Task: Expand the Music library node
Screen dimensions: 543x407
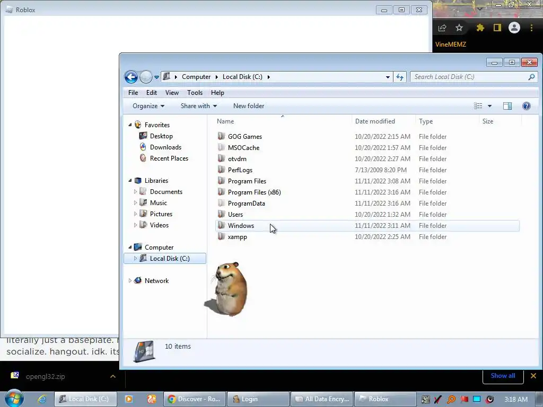Action: tap(135, 203)
